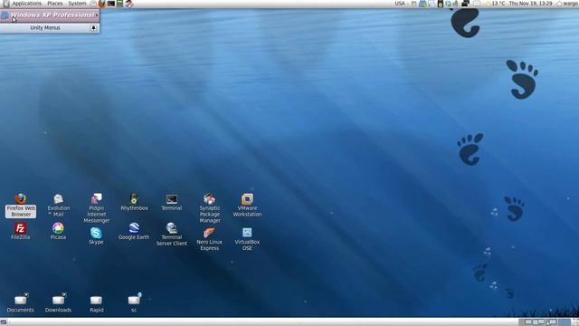Open the Documents folder on desktop

tap(21, 303)
